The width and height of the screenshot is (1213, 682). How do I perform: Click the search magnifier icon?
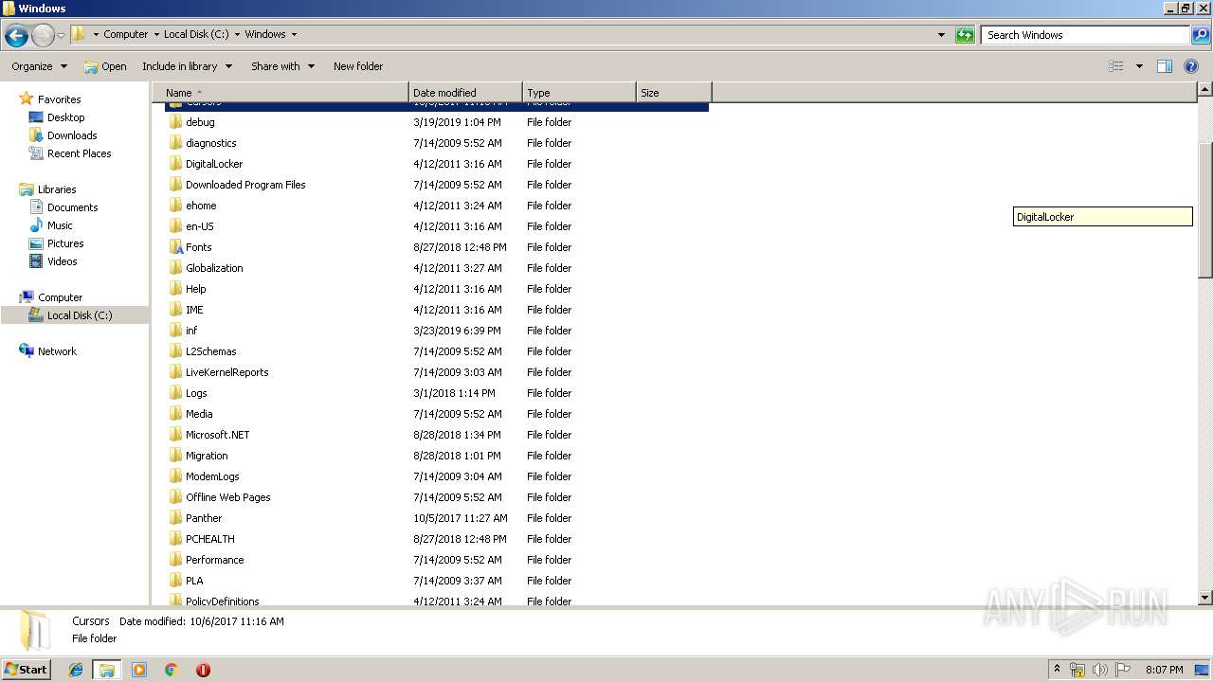coord(1201,35)
